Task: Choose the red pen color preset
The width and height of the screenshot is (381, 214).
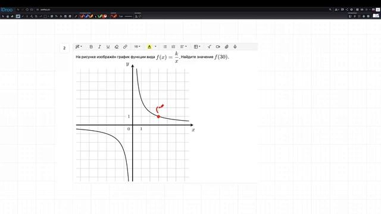Action: pyautogui.click(x=82, y=16)
